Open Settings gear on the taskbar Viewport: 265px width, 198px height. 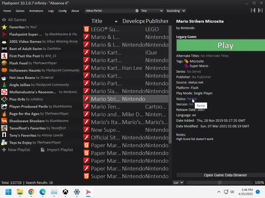[77, 192]
